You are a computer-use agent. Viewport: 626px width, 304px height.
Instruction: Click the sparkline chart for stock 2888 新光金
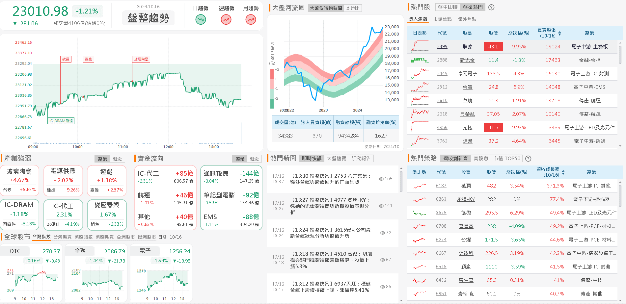pos(420,60)
